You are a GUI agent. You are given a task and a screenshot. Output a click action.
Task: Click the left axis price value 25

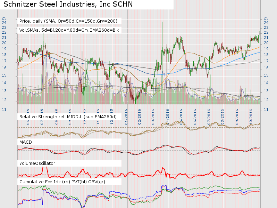click(x=4, y=18)
